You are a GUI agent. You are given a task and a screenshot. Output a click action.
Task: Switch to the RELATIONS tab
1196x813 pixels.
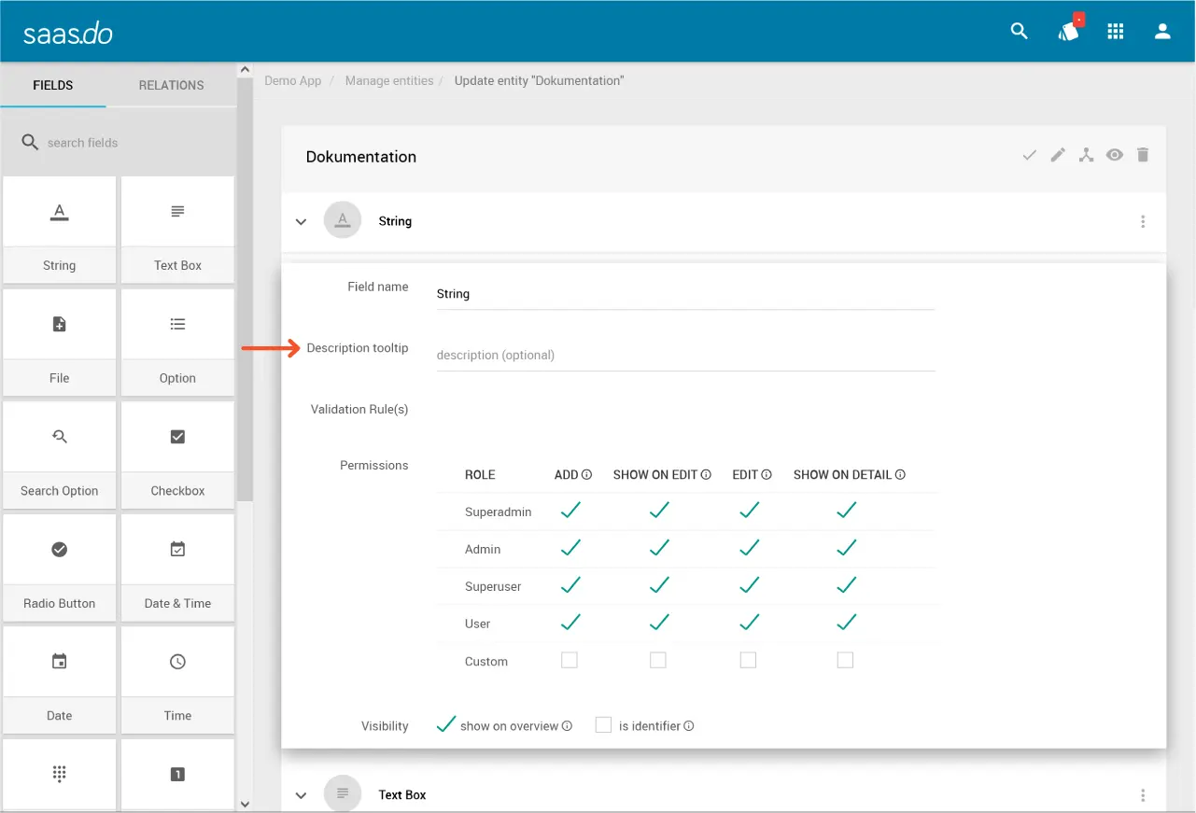[x=171, y=85]
